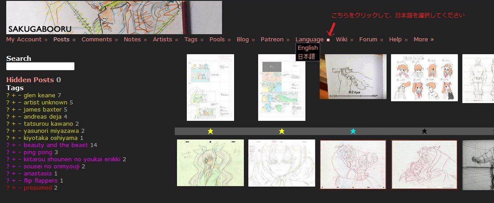Open the Artists page
The image size is (494, 203).
coord(163,39)
